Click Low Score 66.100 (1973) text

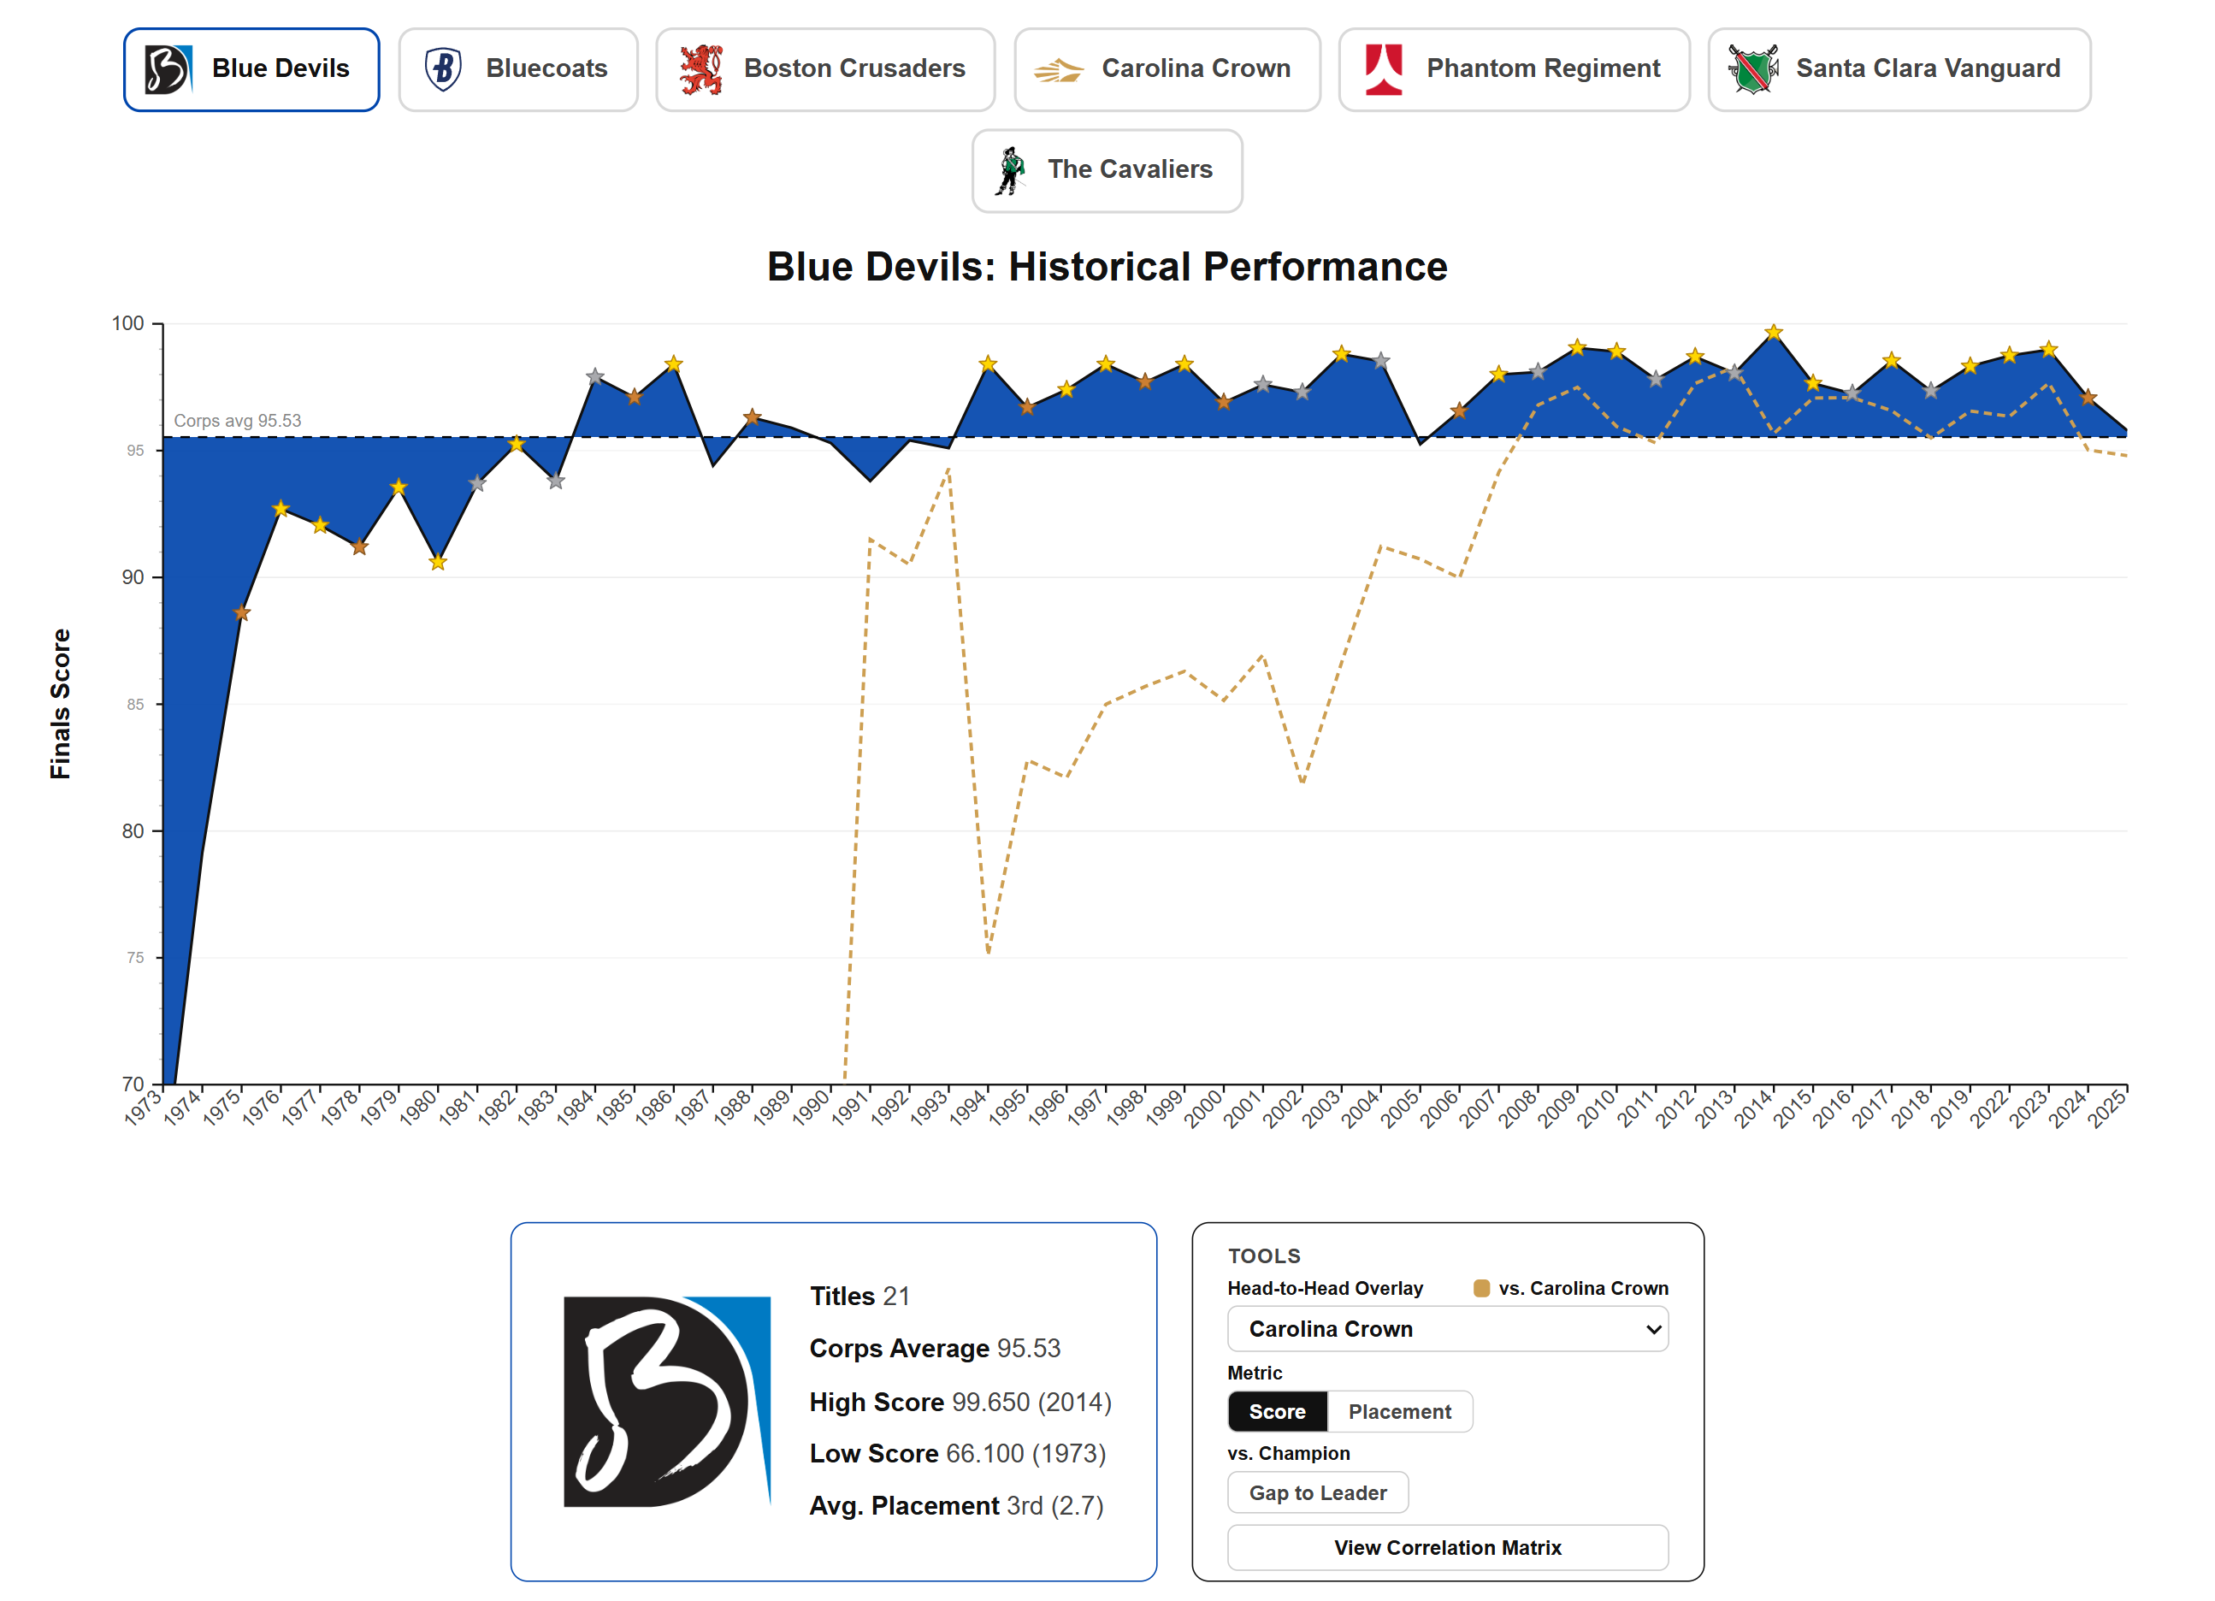[x=957, y=1454]
